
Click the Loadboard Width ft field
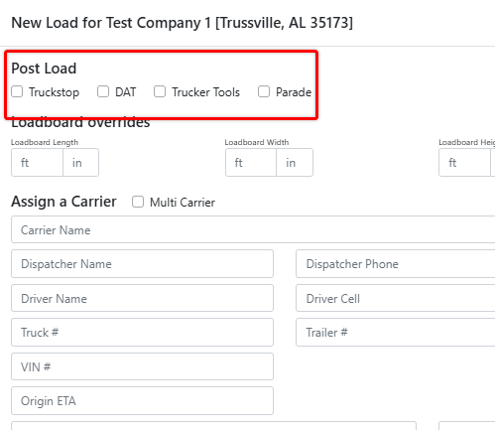[x=251, y=163]
